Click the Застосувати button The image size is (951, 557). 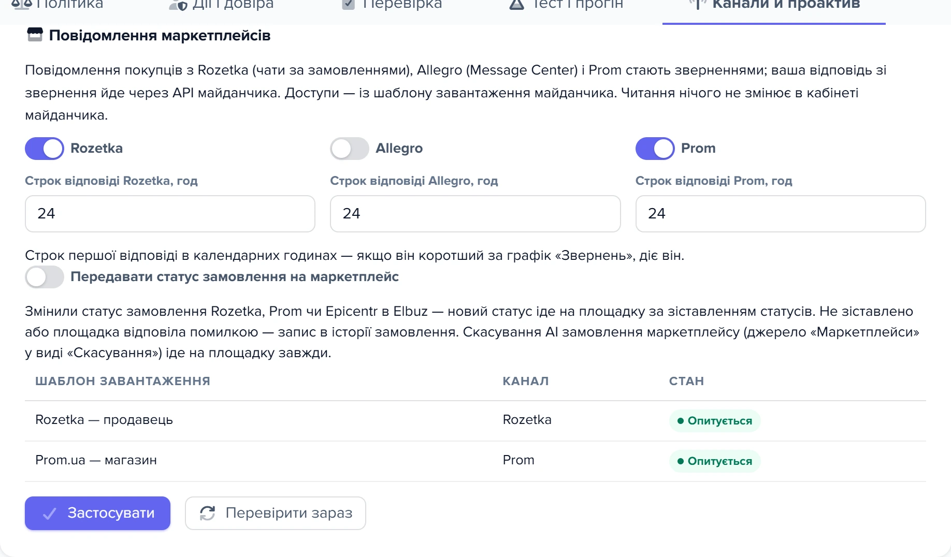click(x=97, y=513)
